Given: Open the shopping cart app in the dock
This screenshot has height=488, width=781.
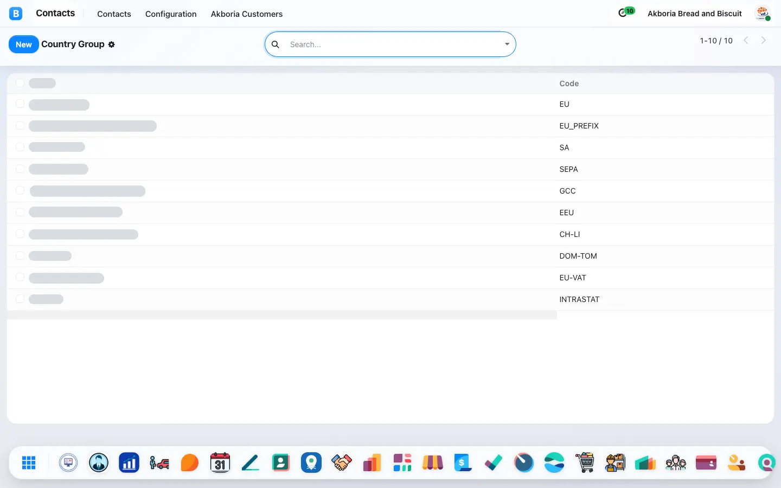Looking at the screenshot, I should coord(585,463).
